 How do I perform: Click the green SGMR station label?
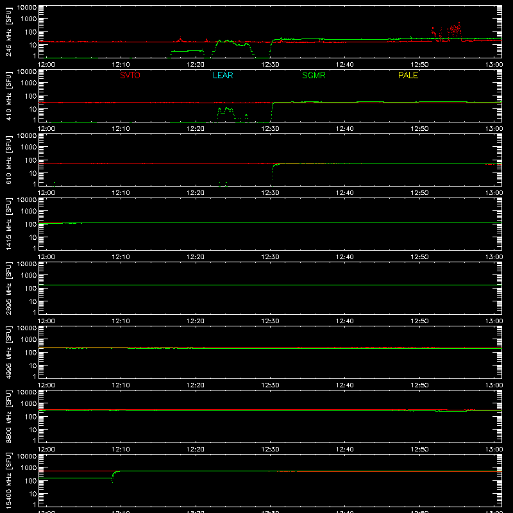click(x=314, y=75)
